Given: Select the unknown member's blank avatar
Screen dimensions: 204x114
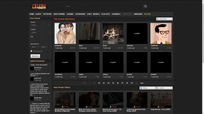Looking at the screenshot, I should 137,33.
